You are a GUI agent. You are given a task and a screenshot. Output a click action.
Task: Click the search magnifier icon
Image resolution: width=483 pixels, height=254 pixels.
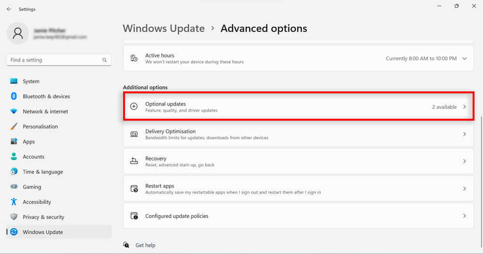105,60
